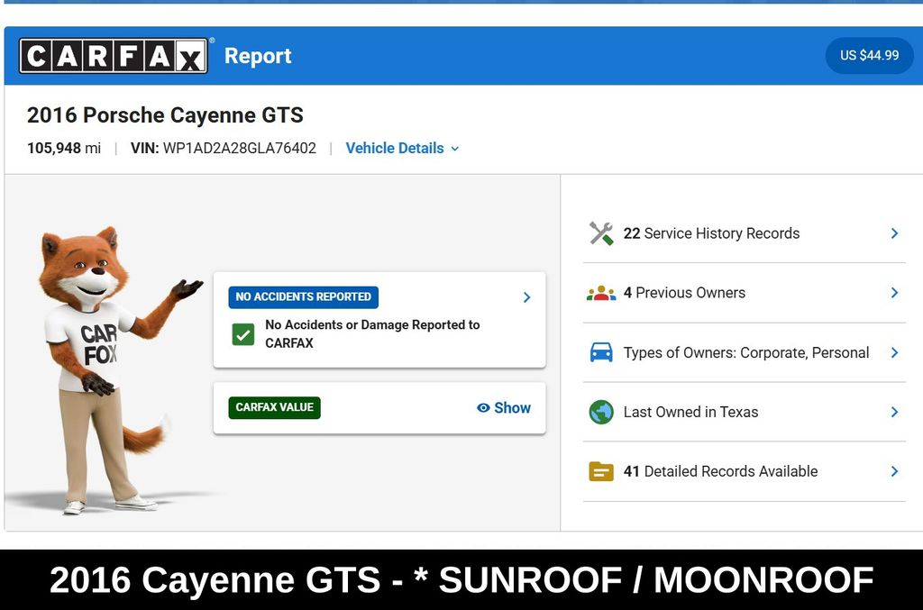923x610 pixels.
Task: Click the eye icon beside Show
Action: 483,407
